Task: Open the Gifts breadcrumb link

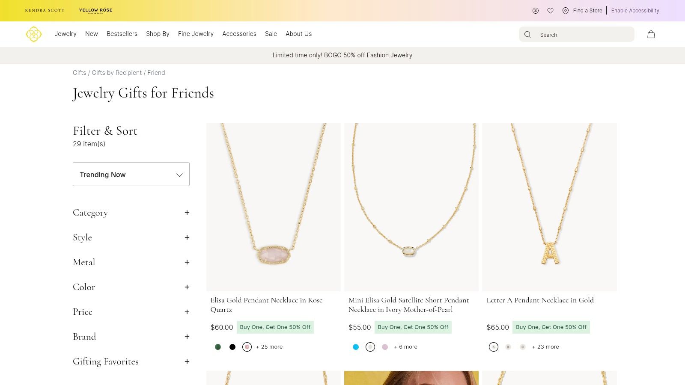Action: [79, 73]
